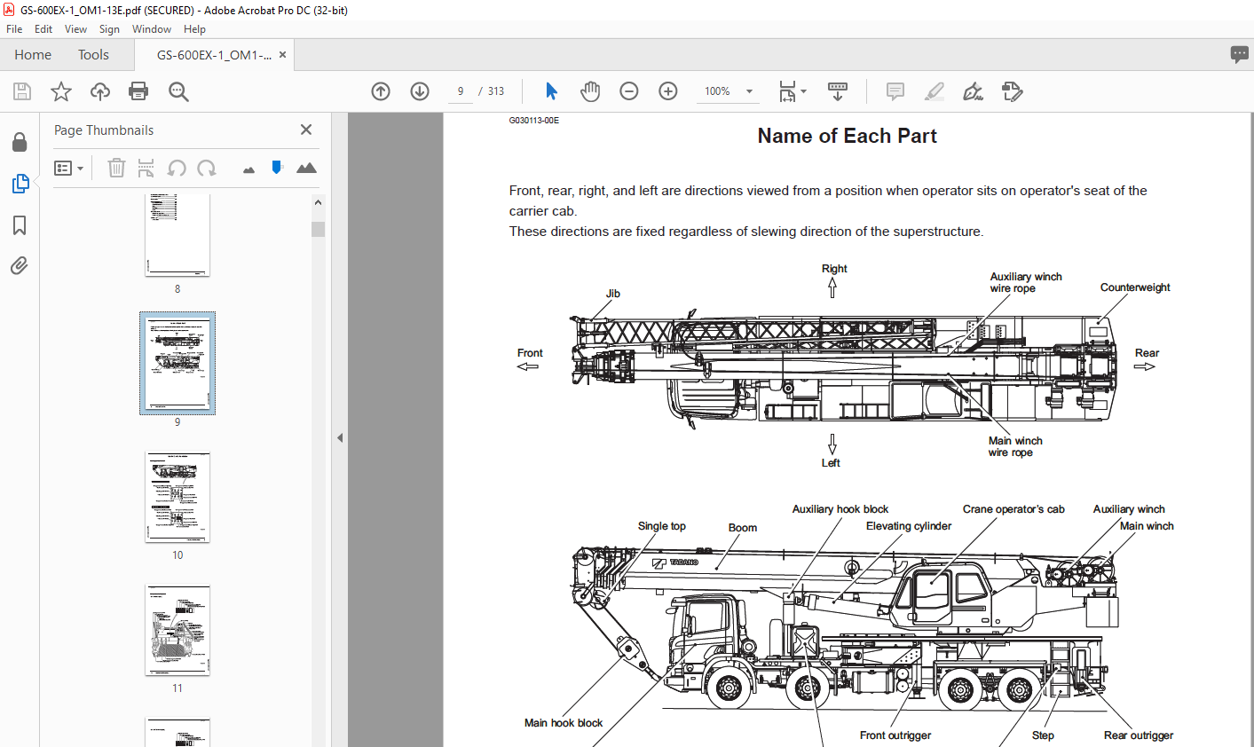Image resolution: width=1254 pixels, height=747 pixels.
Task: Click the 'Counterweight' diagram label
Action: tap(1135, 287)
